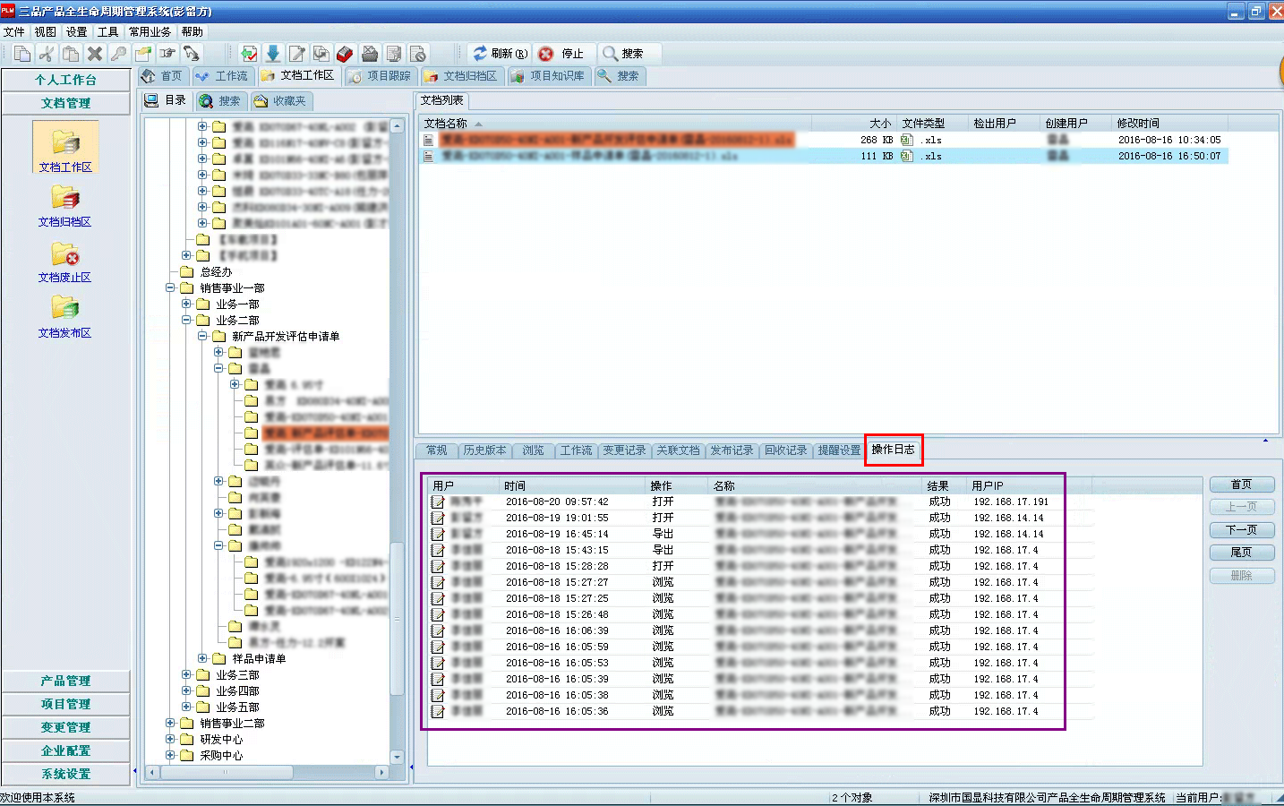Open 文档归档区 in left sidebar

(64, 206)
